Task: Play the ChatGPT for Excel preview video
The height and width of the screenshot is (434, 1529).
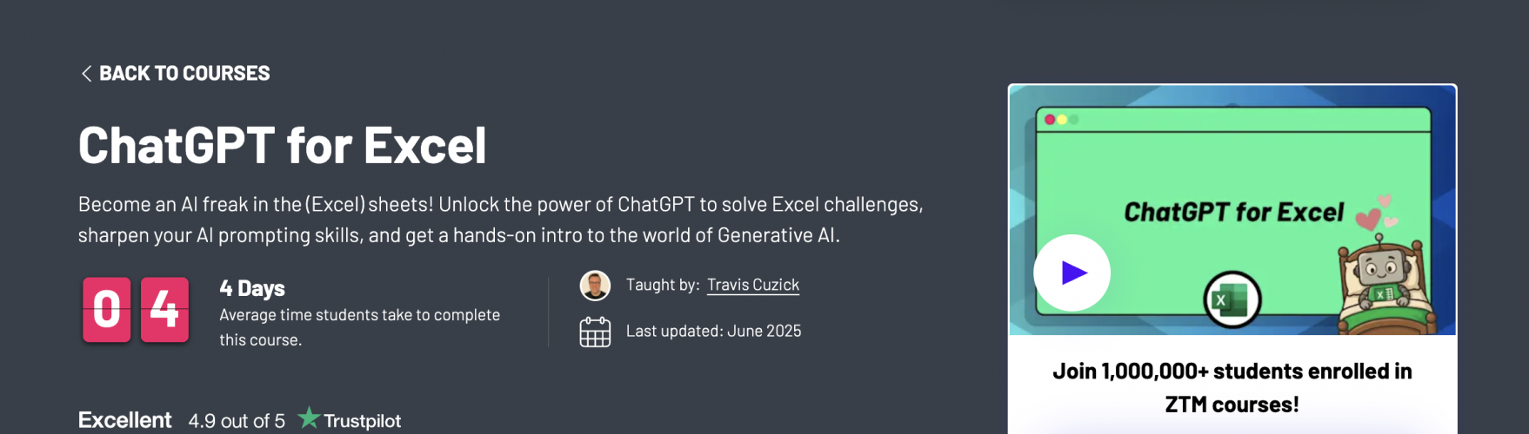Action: click(x=1072, y=273)
